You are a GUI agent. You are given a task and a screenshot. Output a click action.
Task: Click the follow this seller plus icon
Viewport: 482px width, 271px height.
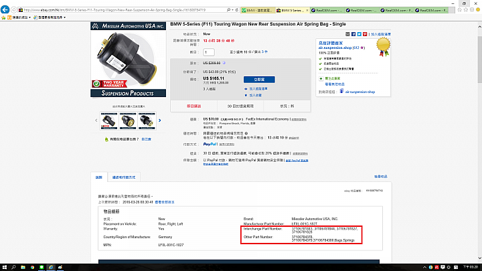(x=321, y=79)
